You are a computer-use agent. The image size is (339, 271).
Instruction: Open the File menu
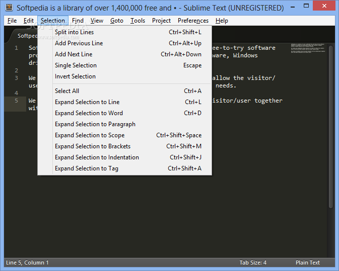[x=12, y=21]
